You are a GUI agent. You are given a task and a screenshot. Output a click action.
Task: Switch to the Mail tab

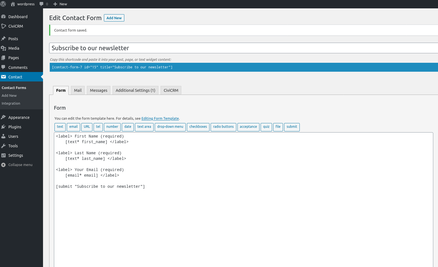pos(78,90)
